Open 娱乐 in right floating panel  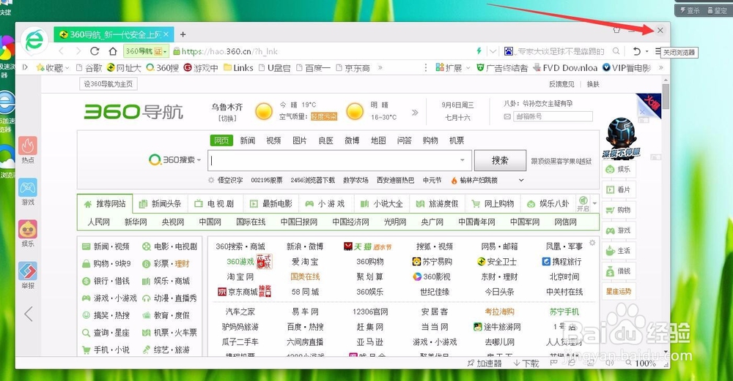click(619, 169)
